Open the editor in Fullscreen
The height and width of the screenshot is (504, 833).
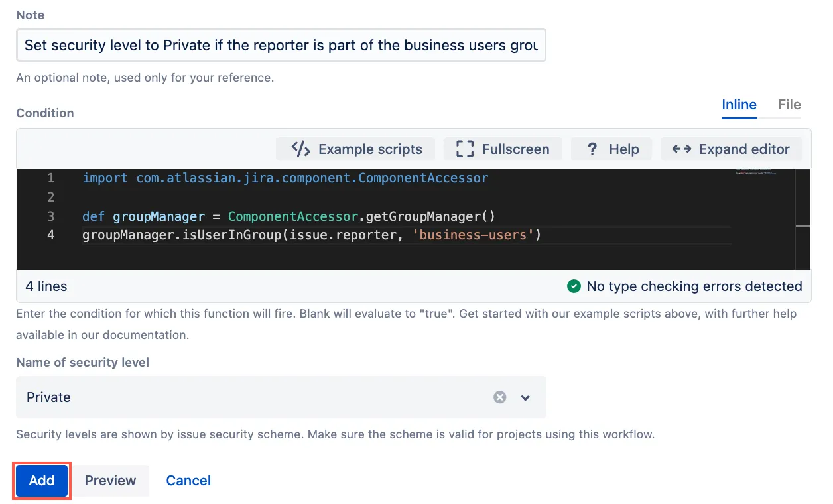tap(503, 149)
